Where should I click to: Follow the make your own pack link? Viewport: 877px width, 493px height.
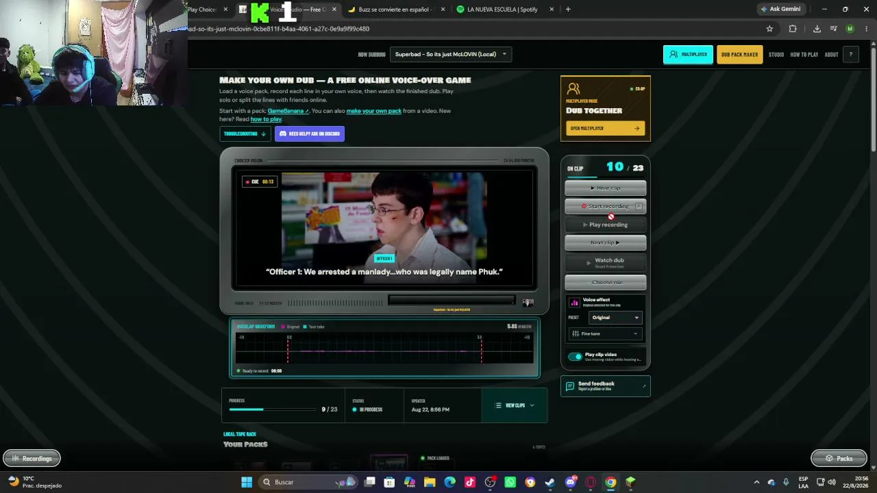click(374, 111)
